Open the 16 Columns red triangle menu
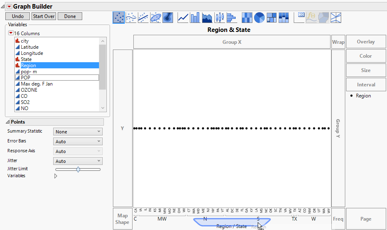387x230 pixels. pos(11,33)
